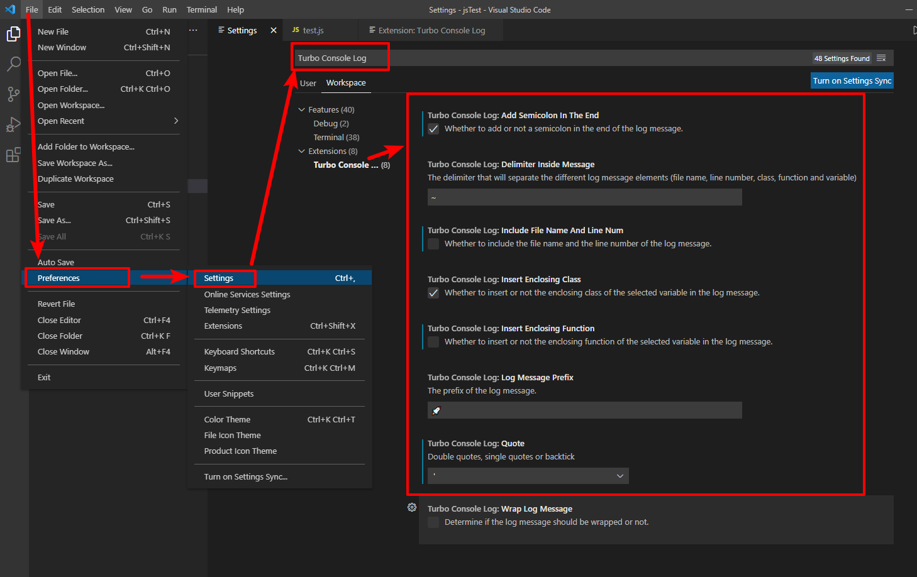Click Turn on Settings Sync button
This screenshot has height=577, width=917.
[x=852, y=80]
